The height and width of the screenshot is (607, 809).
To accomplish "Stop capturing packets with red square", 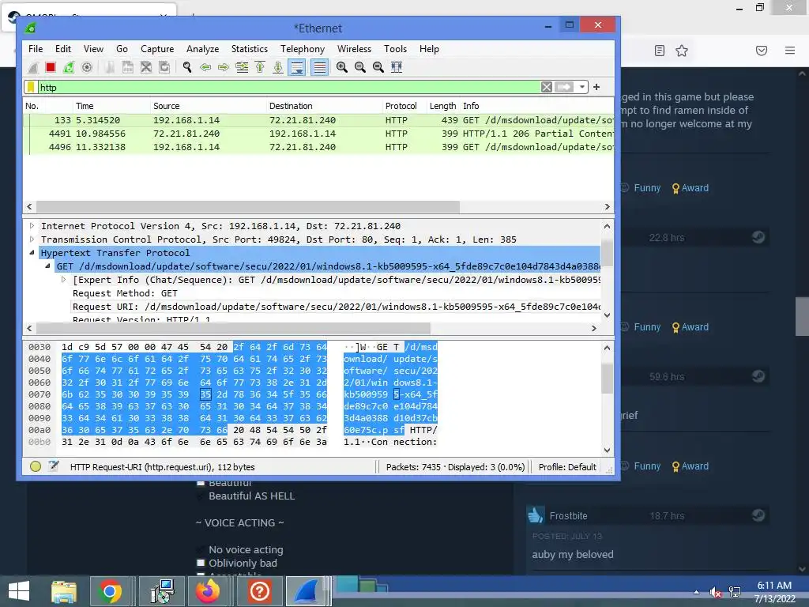I will [x=51, y=67].
